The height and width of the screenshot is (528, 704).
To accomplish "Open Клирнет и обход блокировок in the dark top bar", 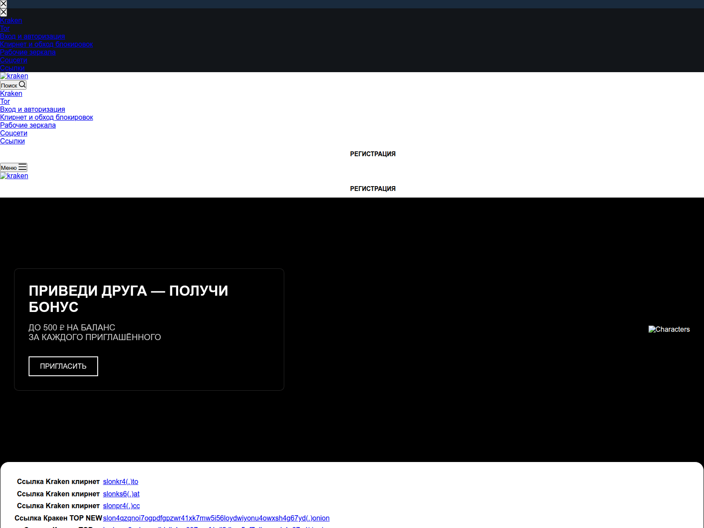I will click(47, 44).
